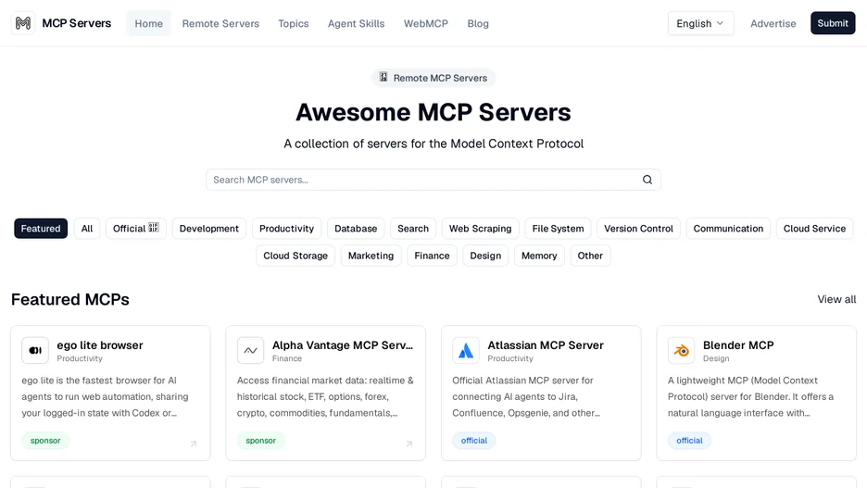
Task: Open the ego lite browser external link arrow
Action: click(x=194, y=444)
